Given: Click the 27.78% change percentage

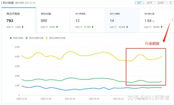Looking at the screenshot, I should click(87, 27).
